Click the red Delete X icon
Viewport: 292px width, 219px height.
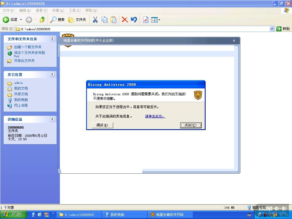coord(125,20)
